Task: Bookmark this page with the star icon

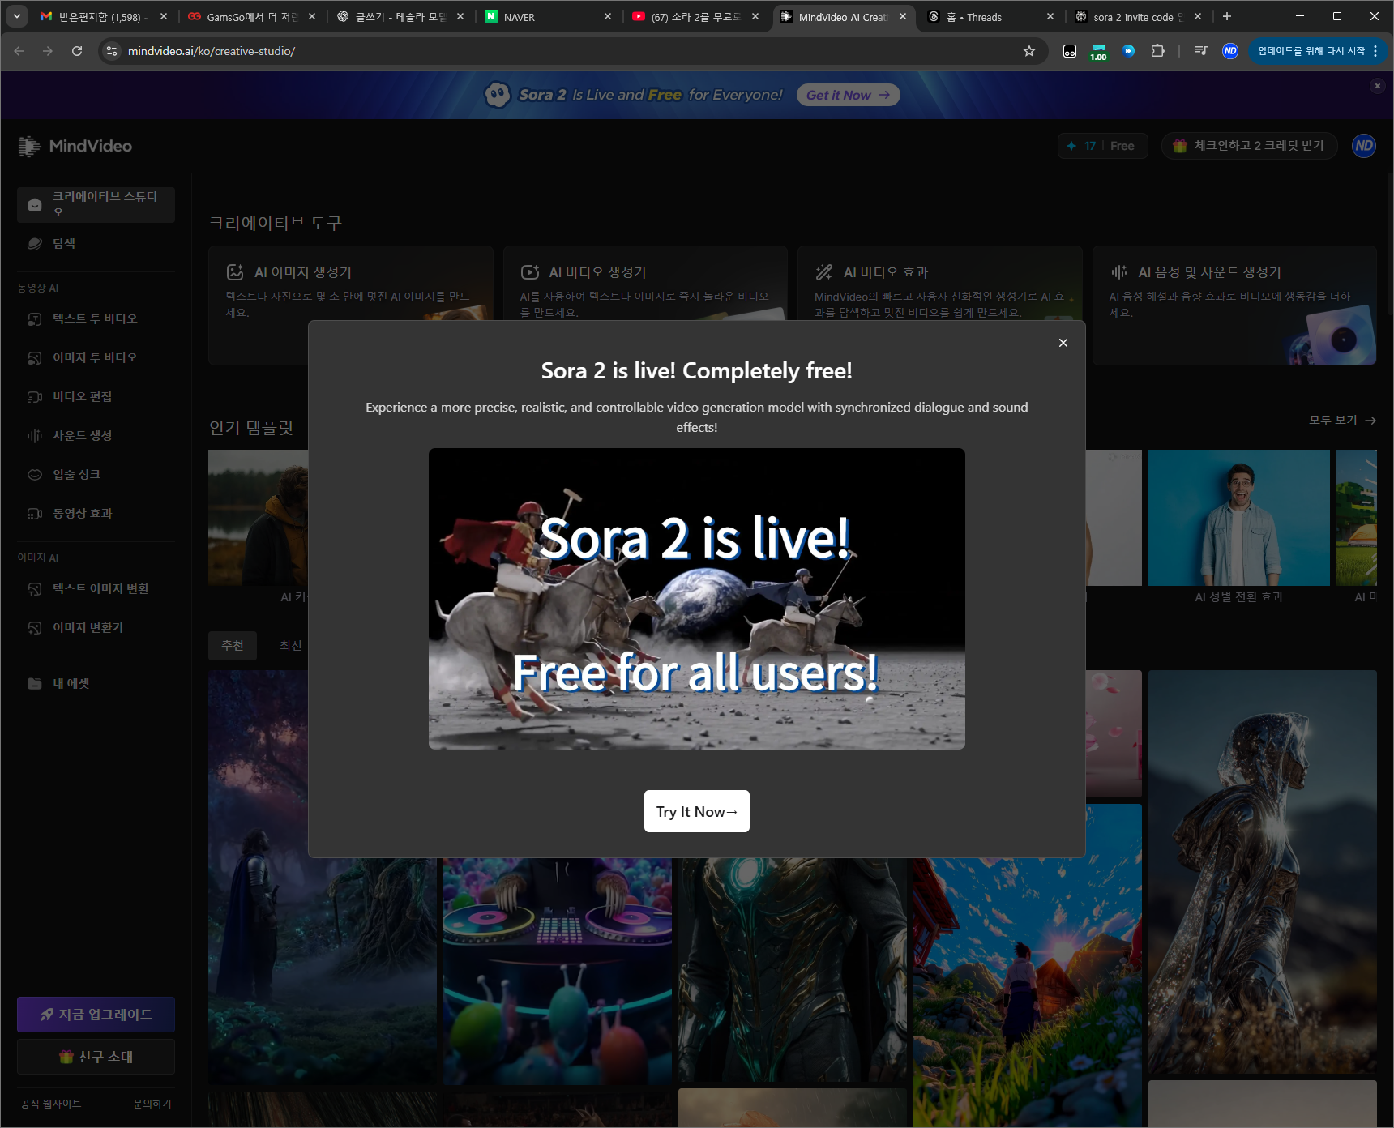Action: click(x=1029, y=51)
